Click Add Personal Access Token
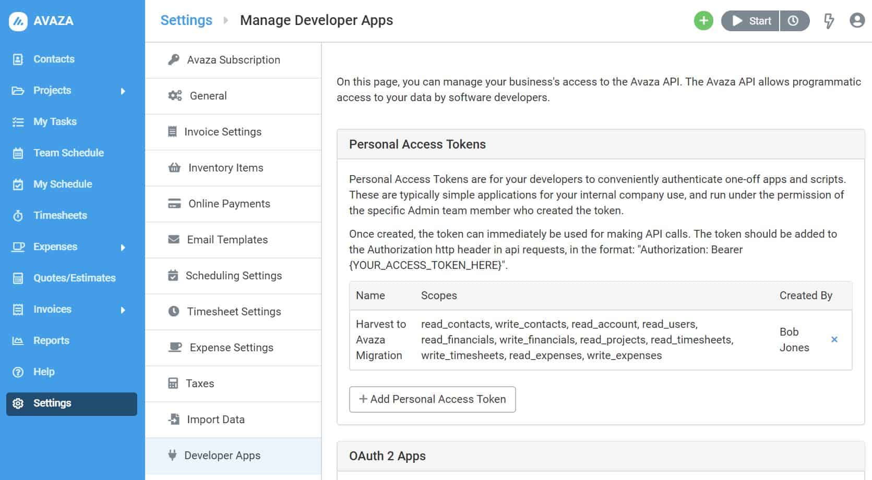This screenshot has height=480, width=872. 432,399
